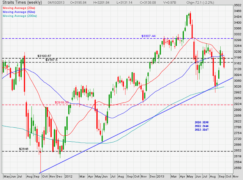The image size is (243, 180).
Task: Select the blue "Moving Average (50w)" legend entry
Action: click(19, 12)
